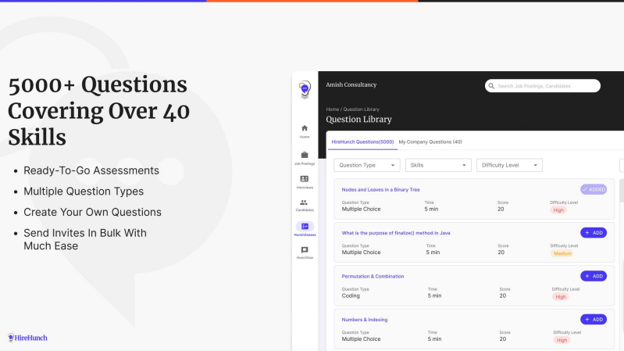Viewport: 624px width, 351px height.
Task: Open the Question Type dropdown
Action: tap(367, 165)
